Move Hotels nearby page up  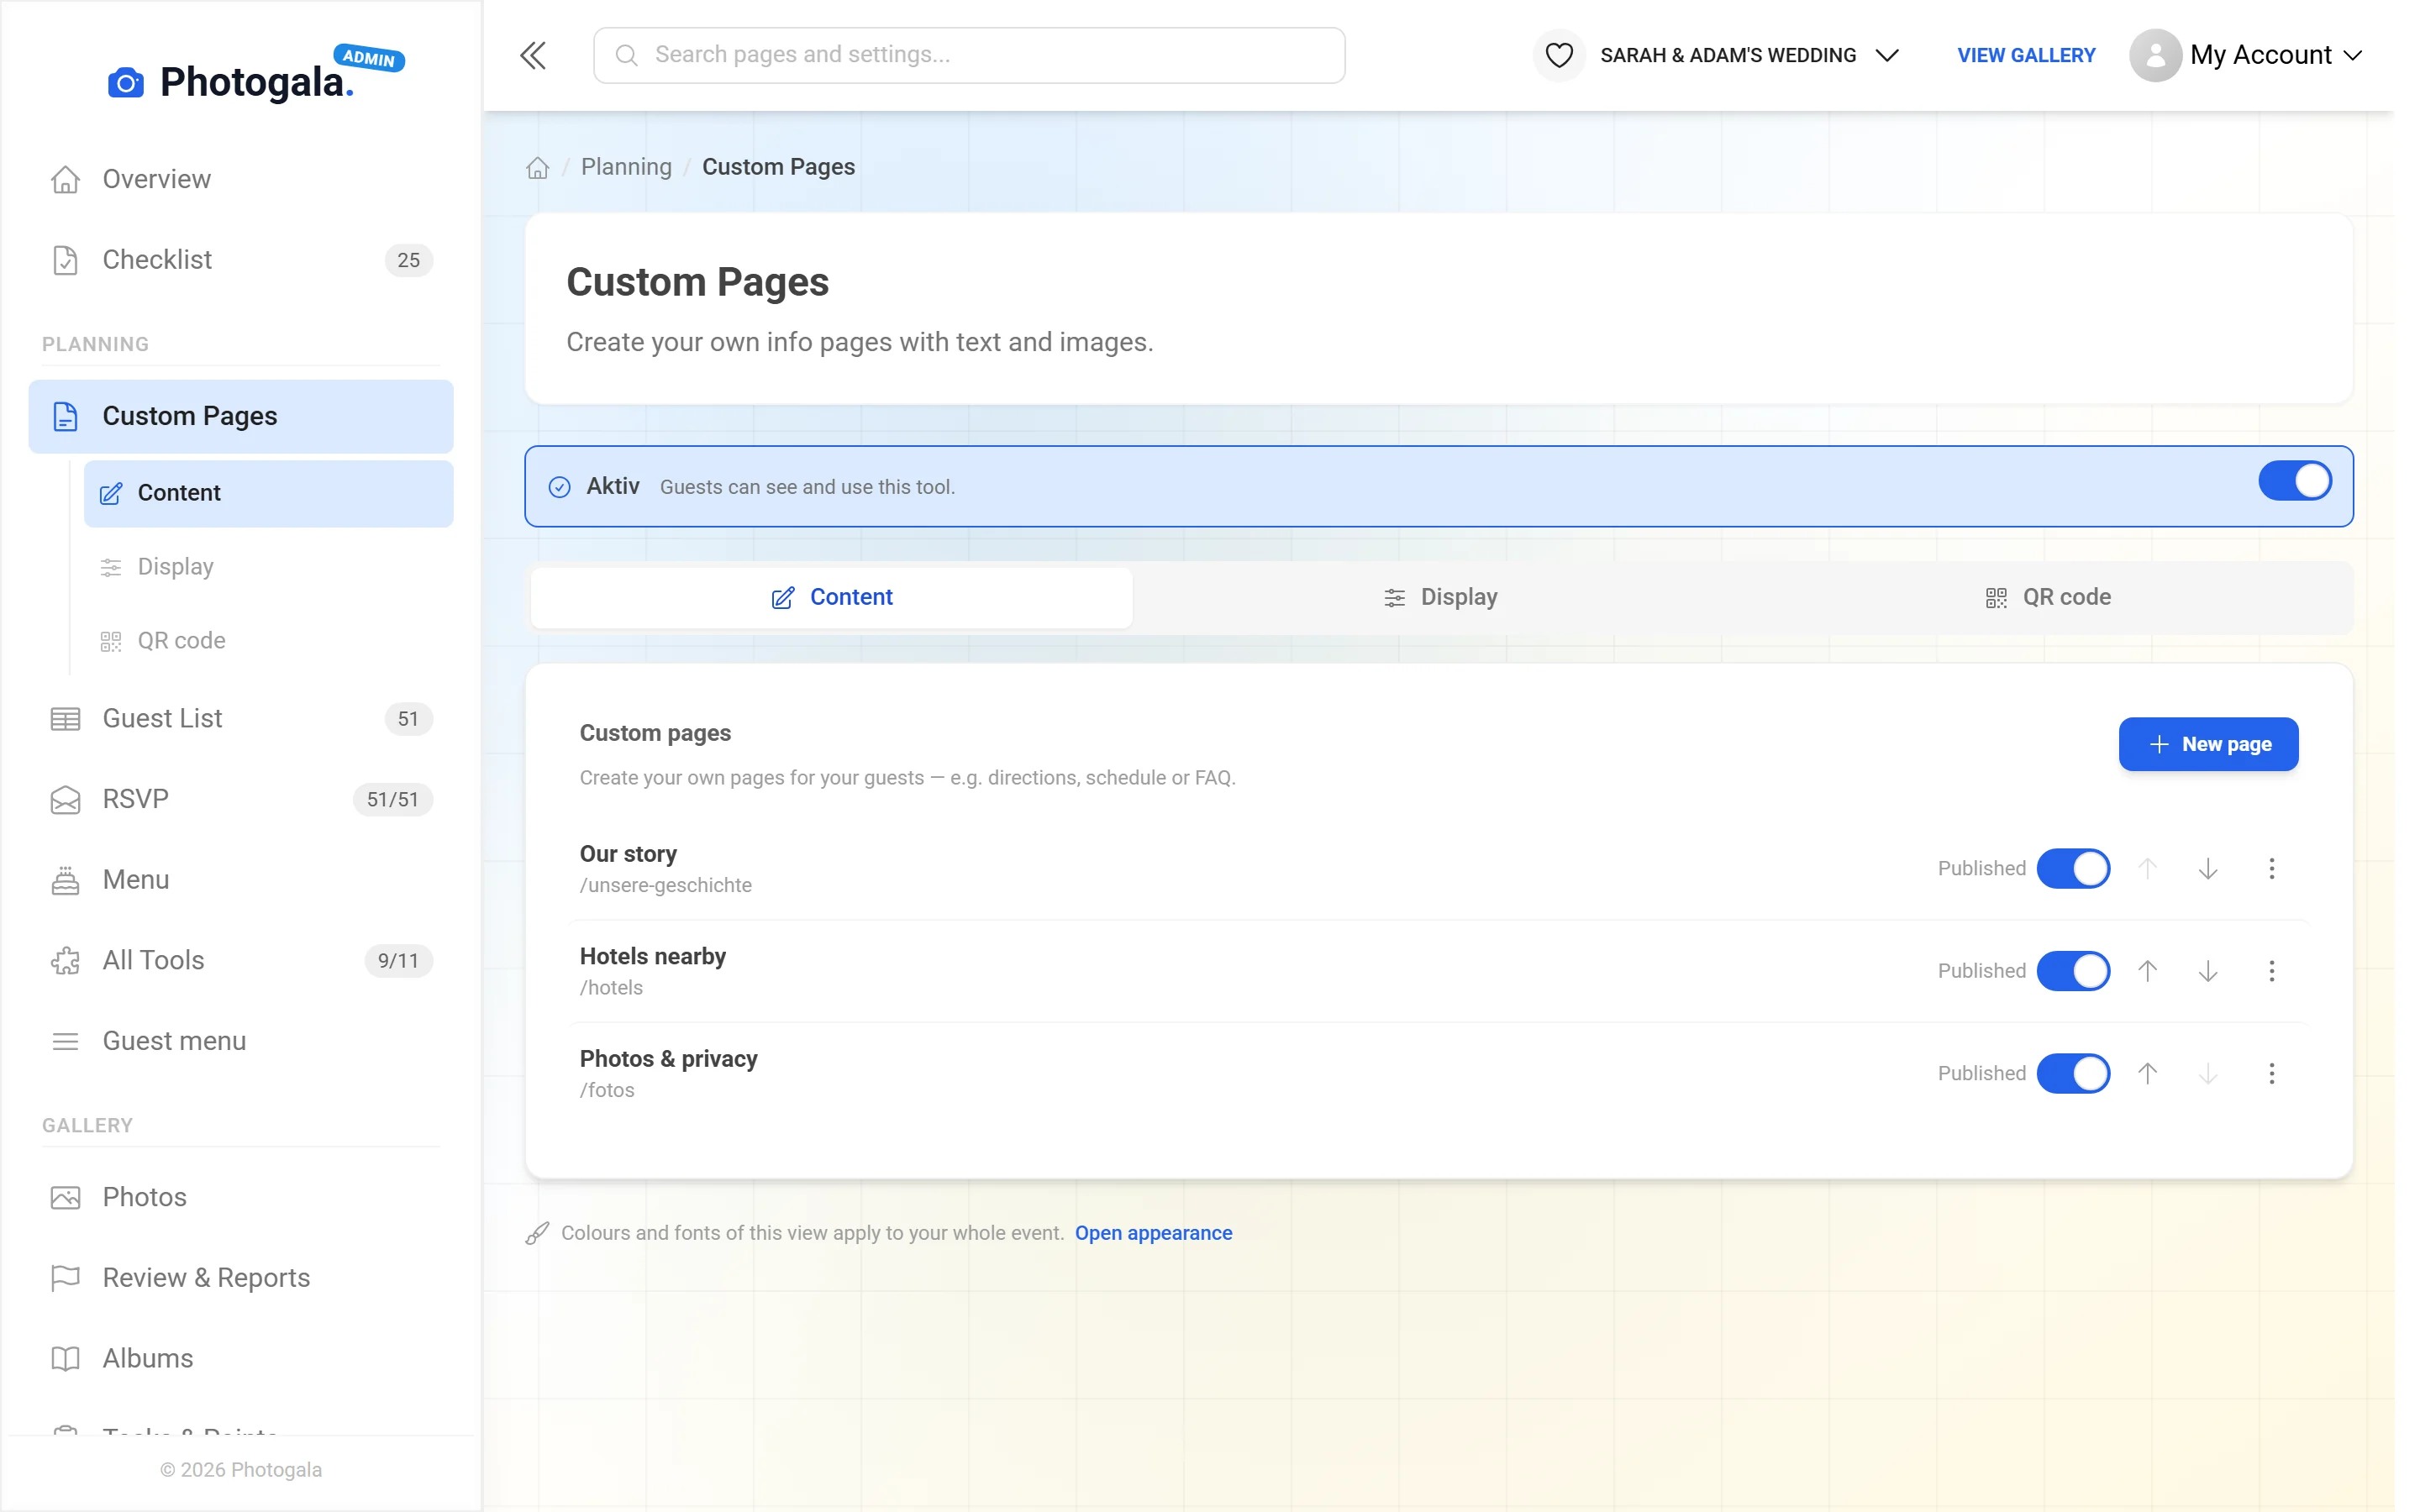[2147, 970]
